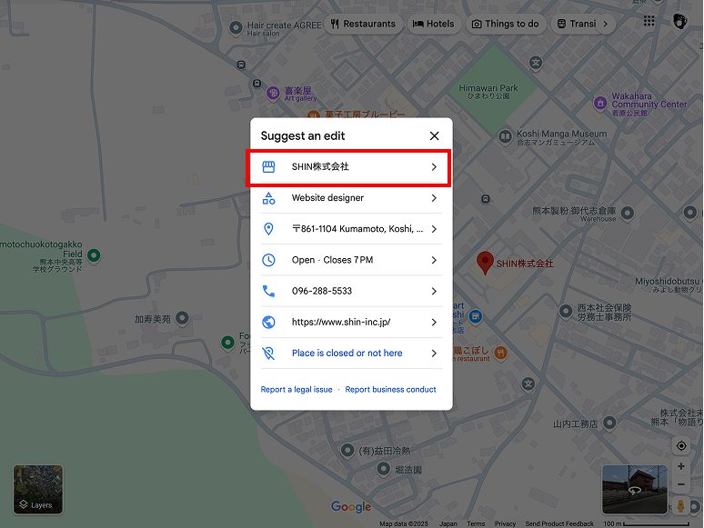Expand the SHIN株式会社 row chevron
This screenshot has height=528, width=704.
point(434,167)
